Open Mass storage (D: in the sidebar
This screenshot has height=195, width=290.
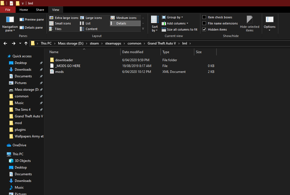coord(27,90)
